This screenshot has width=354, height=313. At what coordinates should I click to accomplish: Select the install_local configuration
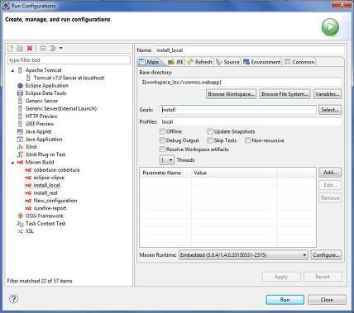(x=46, y=185)
